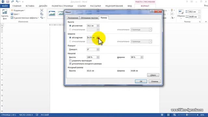The width and height of the screenshot is (208, 117).
Task: Open Размер group dialog launcher
Action: 200,22
